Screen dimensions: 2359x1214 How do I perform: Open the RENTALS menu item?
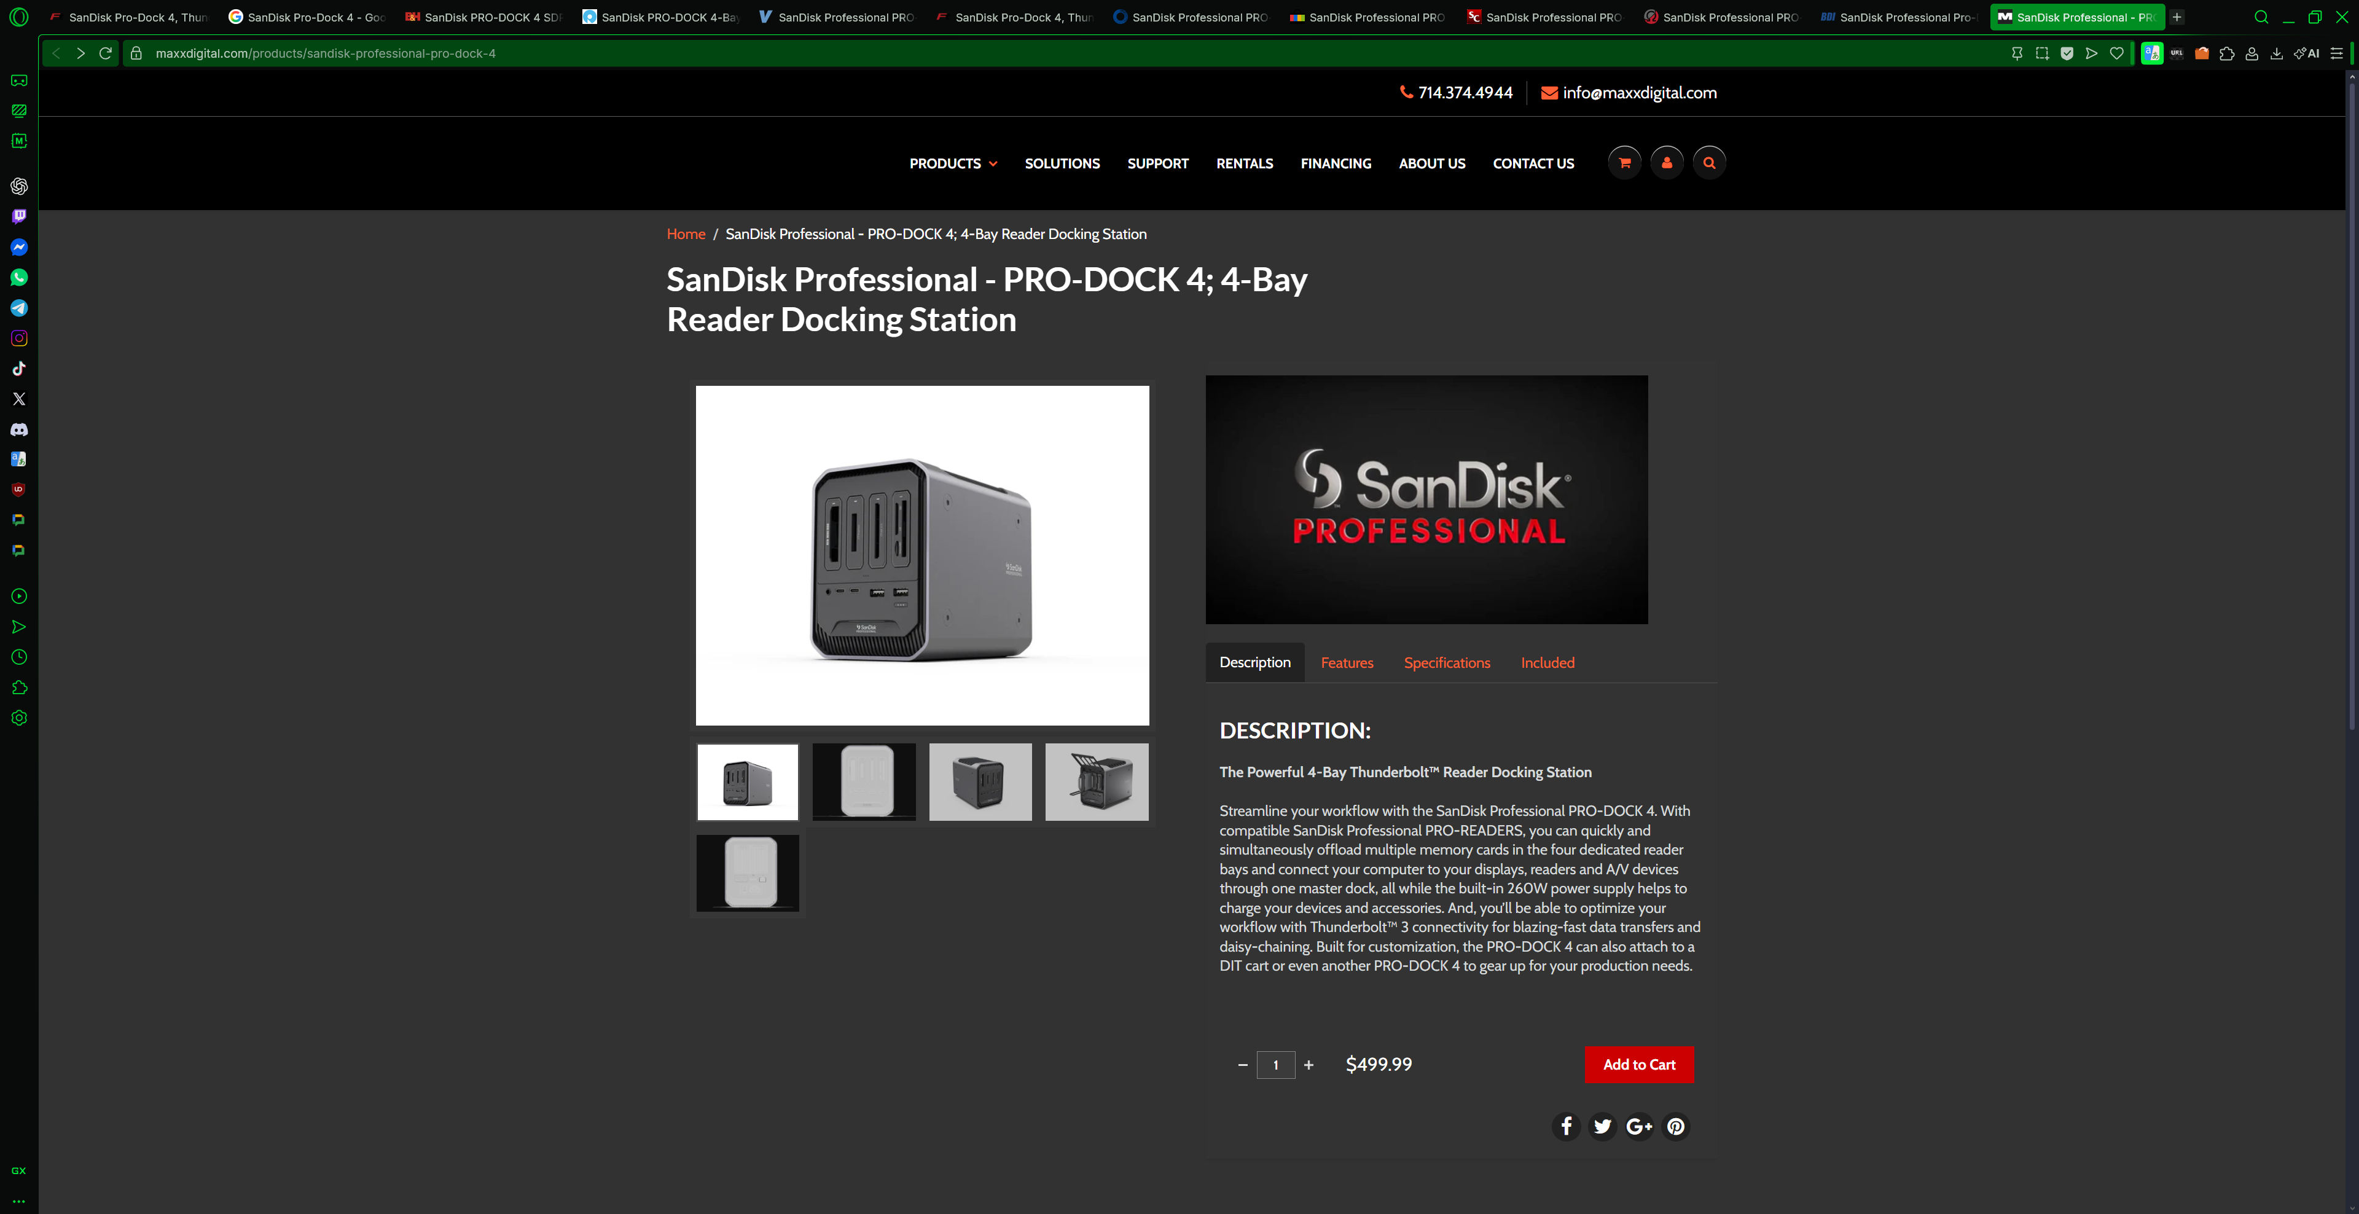point(1245,164)
